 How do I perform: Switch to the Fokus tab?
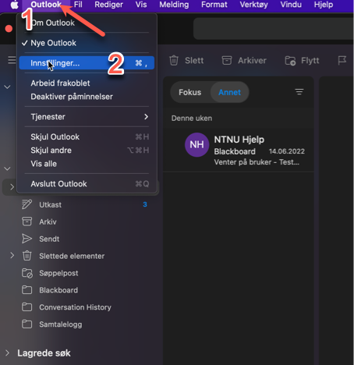point(190,92)
